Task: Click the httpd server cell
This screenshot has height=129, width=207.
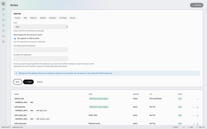Action: point(135,98)
